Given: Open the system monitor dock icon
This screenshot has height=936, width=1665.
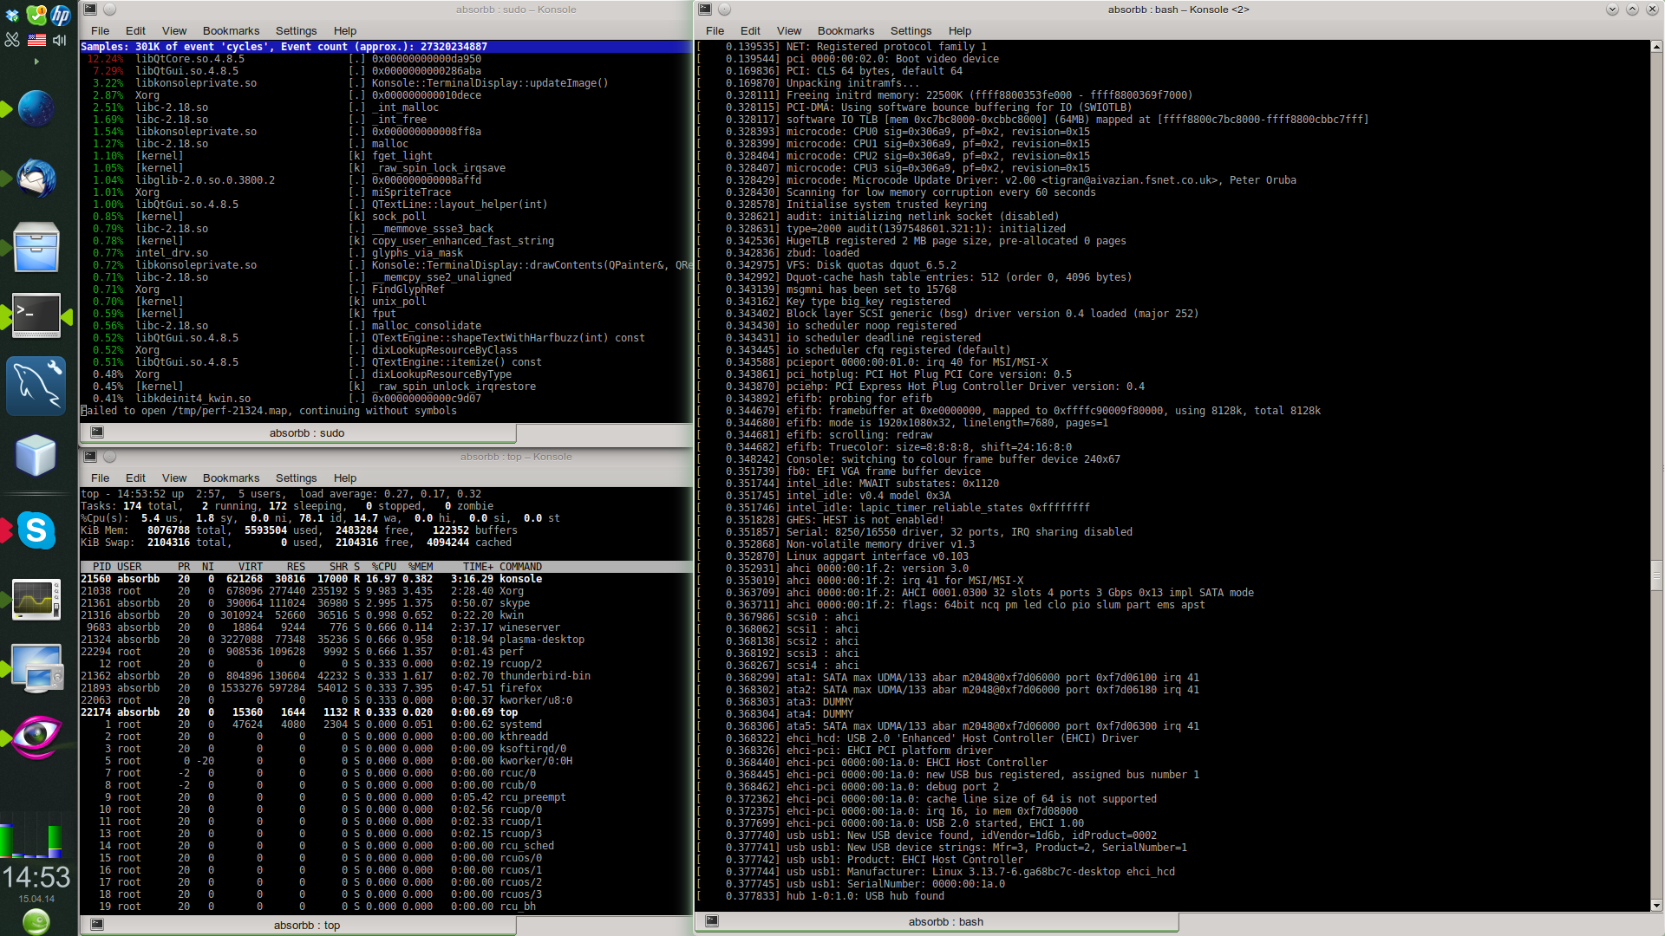Looking at the screenshot, I should pos(36,600).
